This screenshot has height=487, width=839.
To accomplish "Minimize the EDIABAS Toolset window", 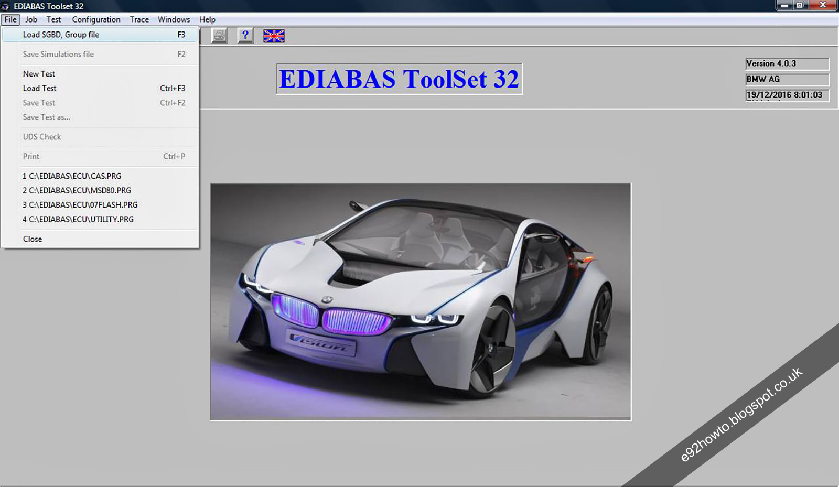I will pyautogui.click(x=784, y=5).
